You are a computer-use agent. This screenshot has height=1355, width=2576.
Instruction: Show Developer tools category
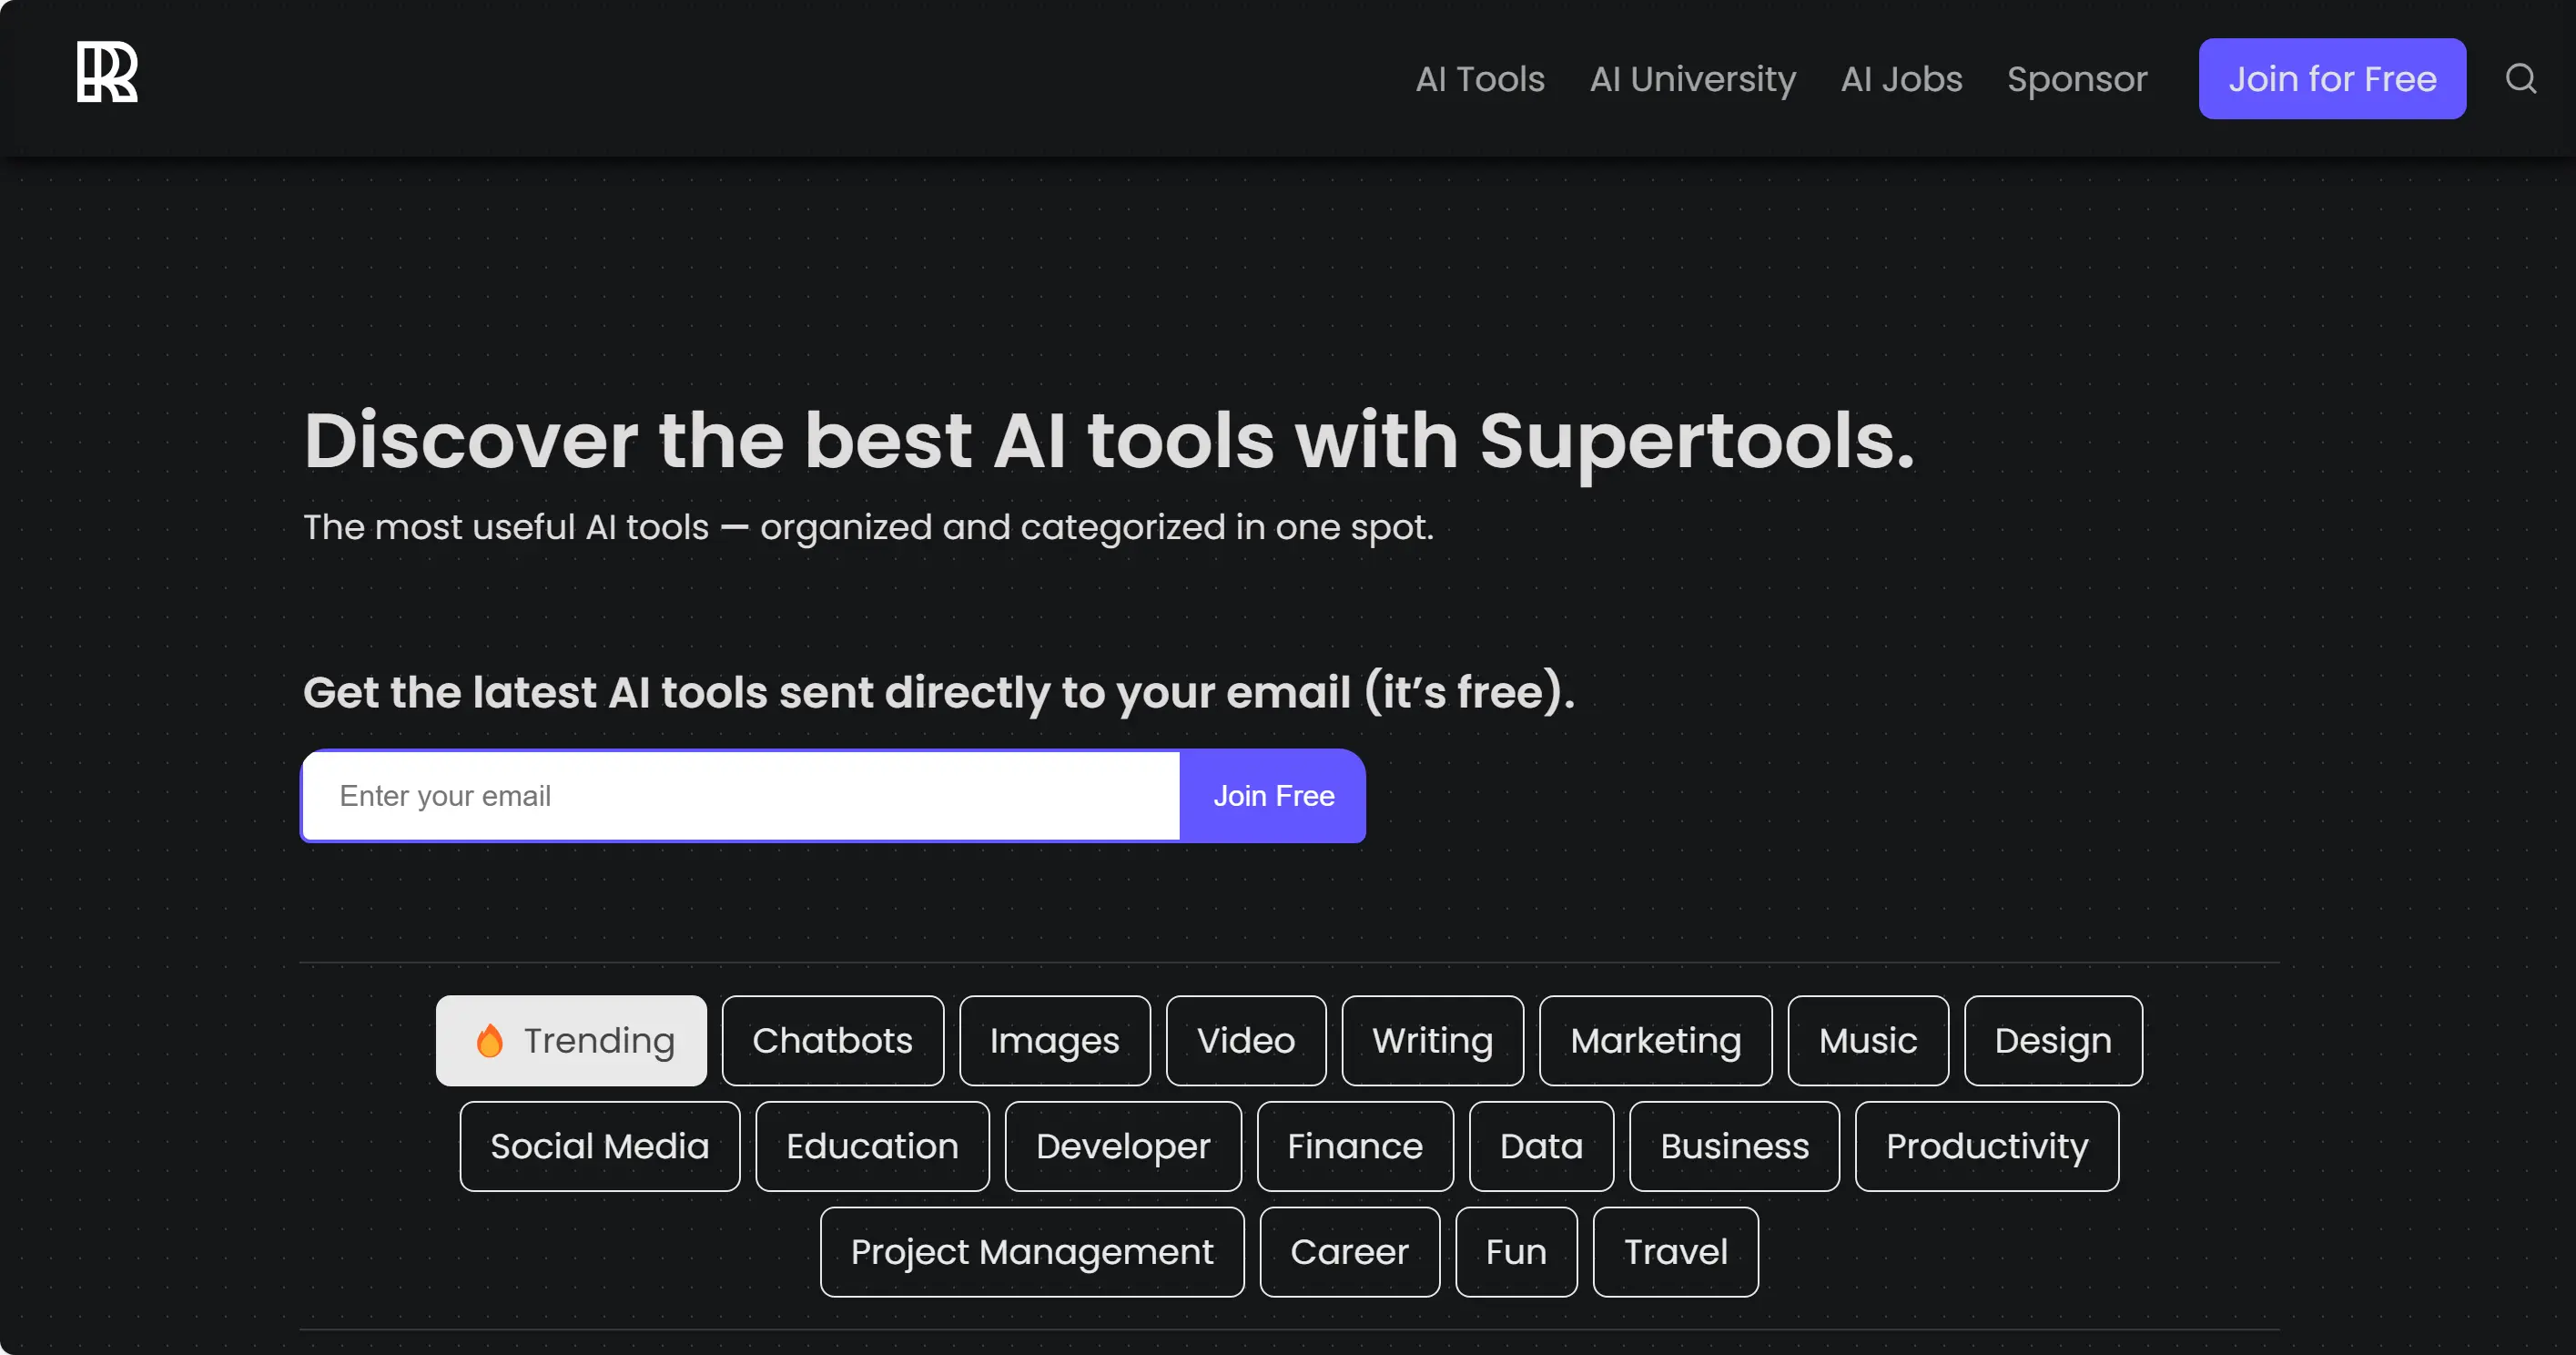click(1123, 1146)
